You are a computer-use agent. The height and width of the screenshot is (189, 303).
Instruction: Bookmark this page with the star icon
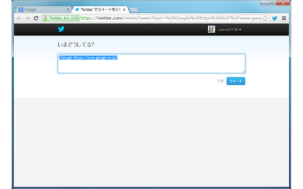tap(265, 18)
